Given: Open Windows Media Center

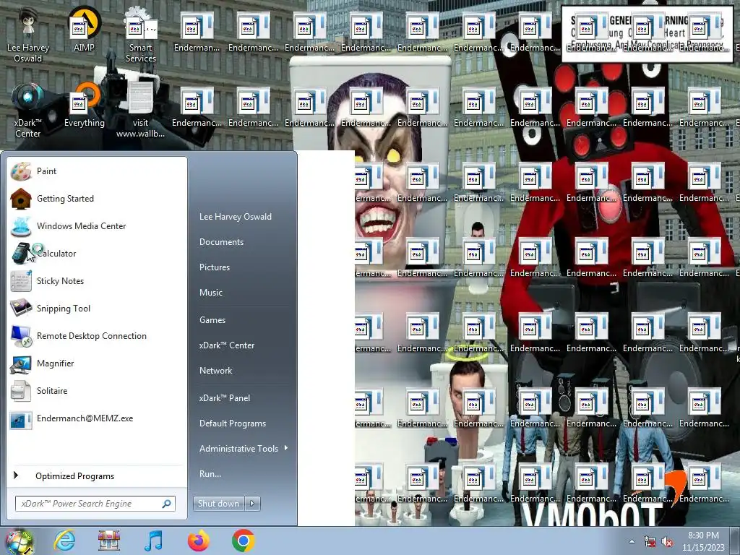Looking at the screenshot, I should [x=97, y=226].
